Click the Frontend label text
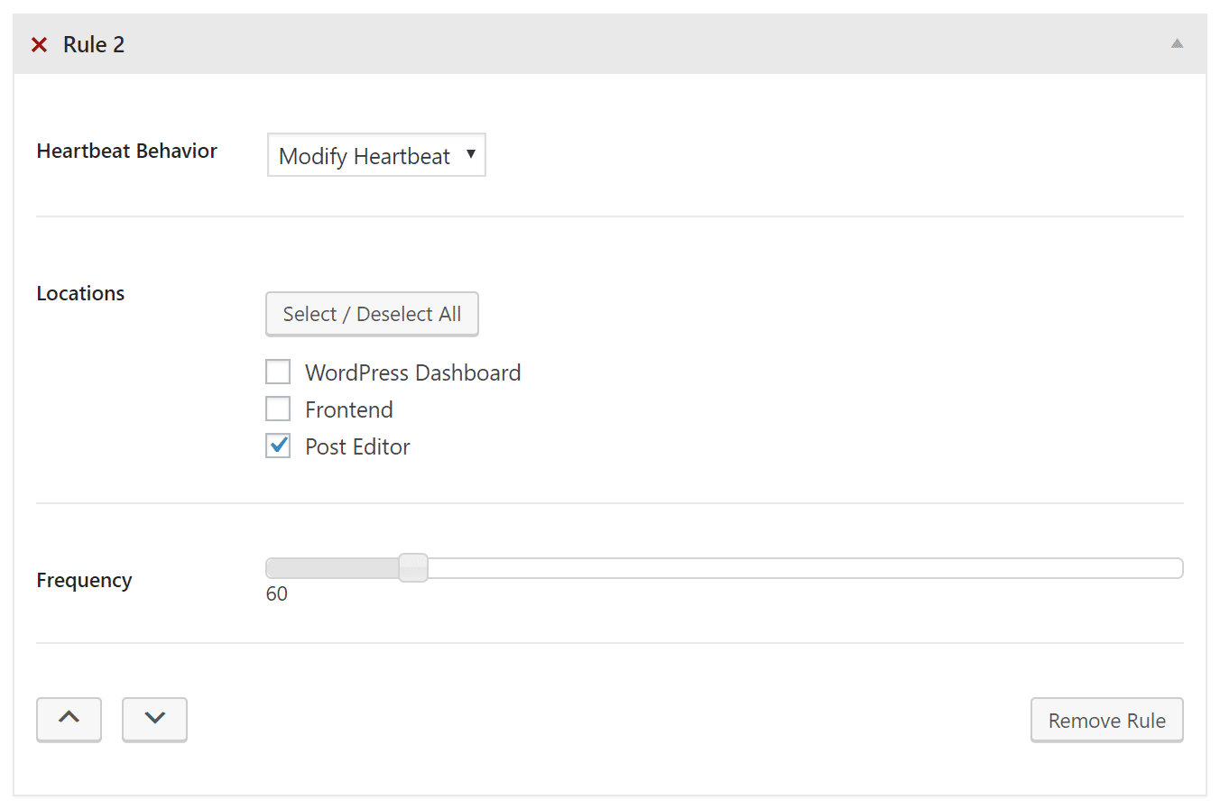Image resolution: width=1220 pixels, height=809 pixels. (x=348, y=409)
